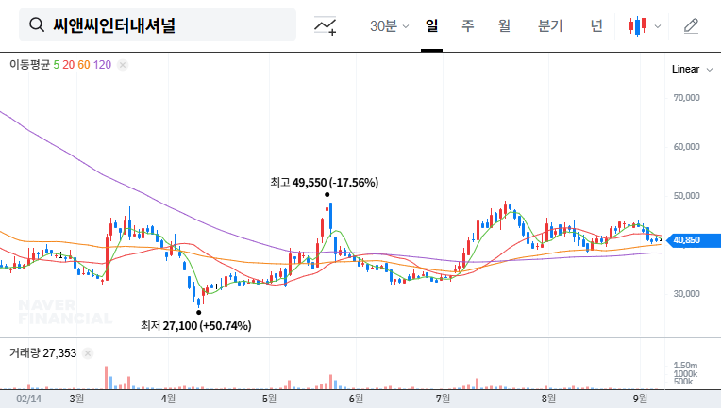Viewport: 721px width, 408px height.
Task: Switch to the 년 (yearly) tab
Action: click(x=596, y=25)
